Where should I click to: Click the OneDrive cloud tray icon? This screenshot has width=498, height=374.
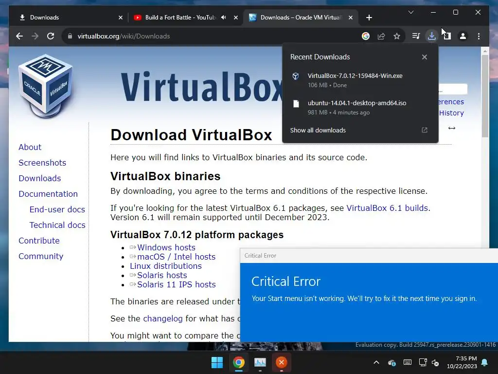[x=392, y=362]
